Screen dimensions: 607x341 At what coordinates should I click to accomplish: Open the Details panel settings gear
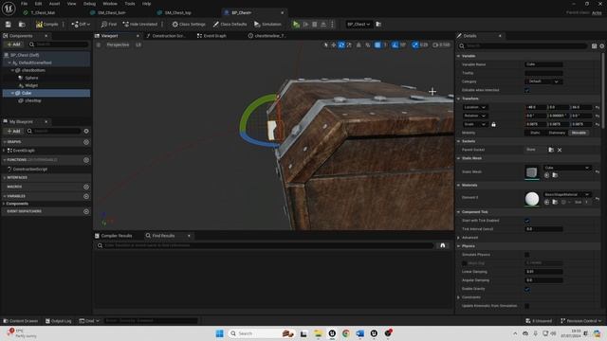tap(602, 46)
